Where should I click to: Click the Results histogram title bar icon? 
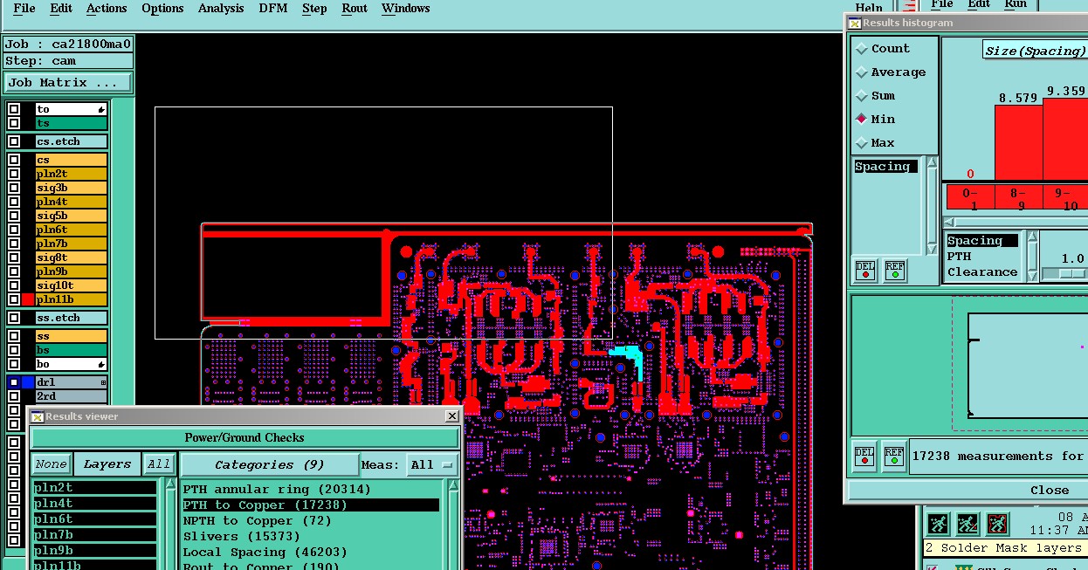click(x=855, y=24)
